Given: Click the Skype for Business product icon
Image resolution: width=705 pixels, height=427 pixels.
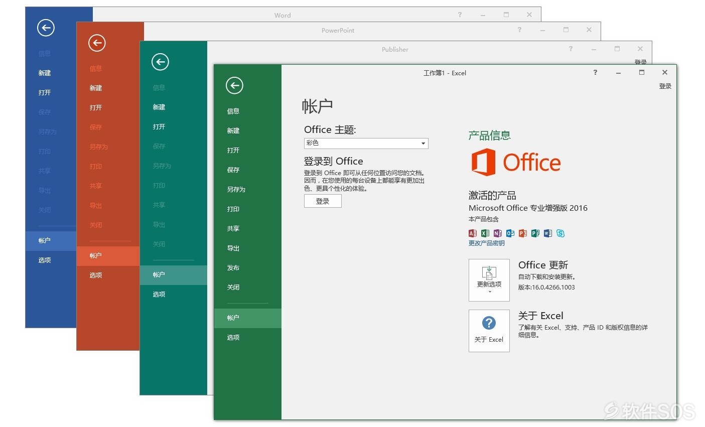Looking at the screenshot, I should [560, 233].
